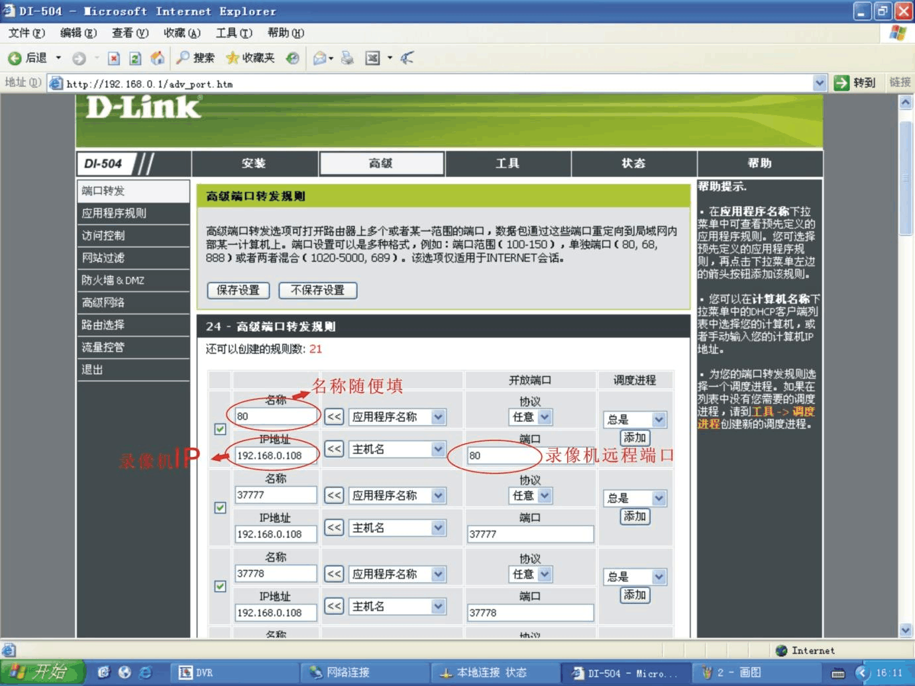Image resolution: width=915 pixels, height=686 pixels.
Task: Open the Search (搜索) toolbar button
Action: pyautogui.click(x=195, y=58)
